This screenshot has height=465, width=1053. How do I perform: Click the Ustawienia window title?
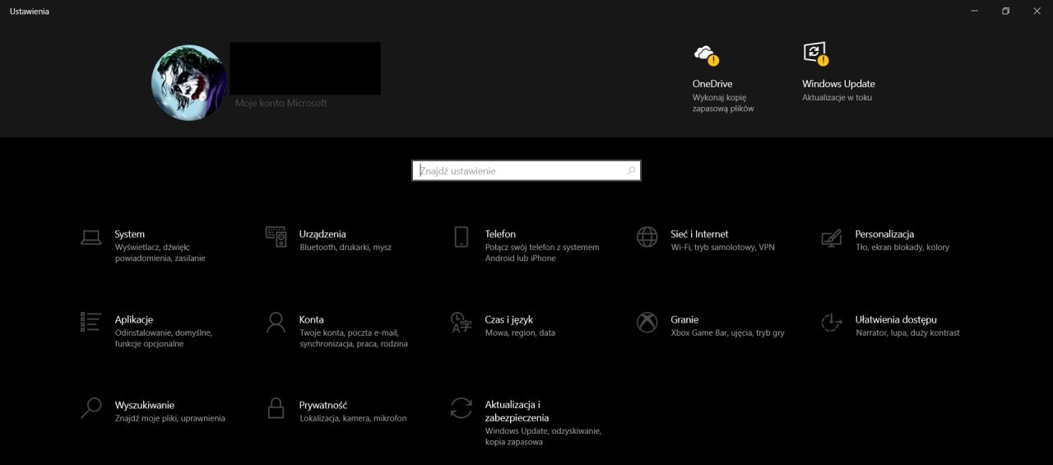click(30, 12)
